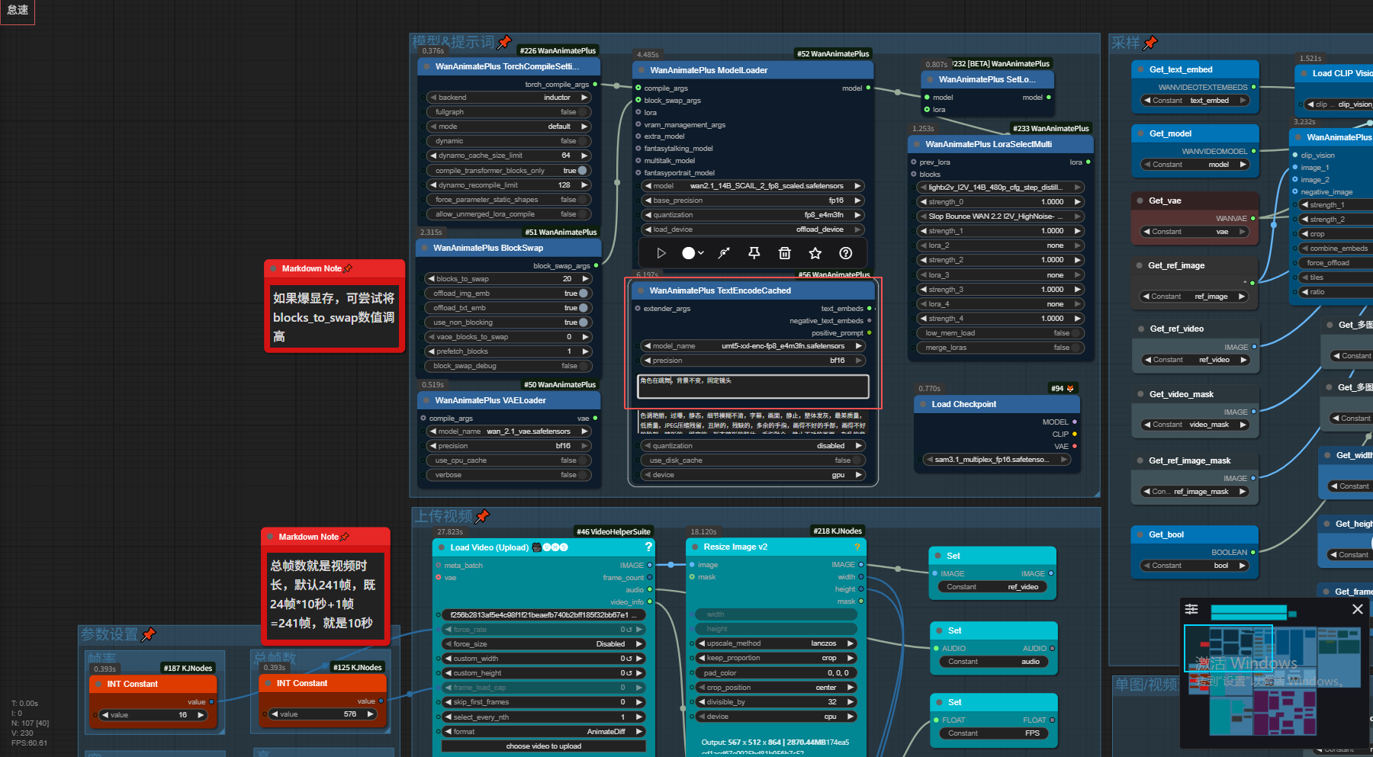
Task: Click the pad_color 0, 0, 0 field
Action: [777, 673]
